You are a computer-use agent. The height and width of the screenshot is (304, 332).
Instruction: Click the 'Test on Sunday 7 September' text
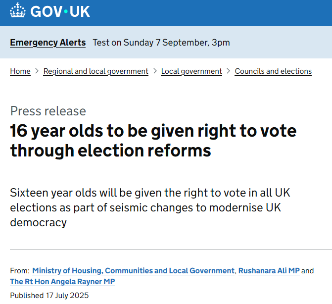[x=161, y=43]
